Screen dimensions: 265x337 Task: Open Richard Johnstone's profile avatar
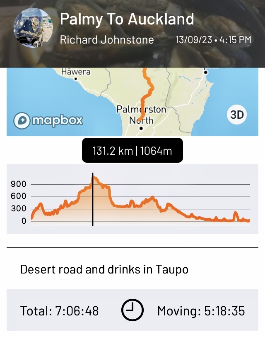click(x=34, y=28)
